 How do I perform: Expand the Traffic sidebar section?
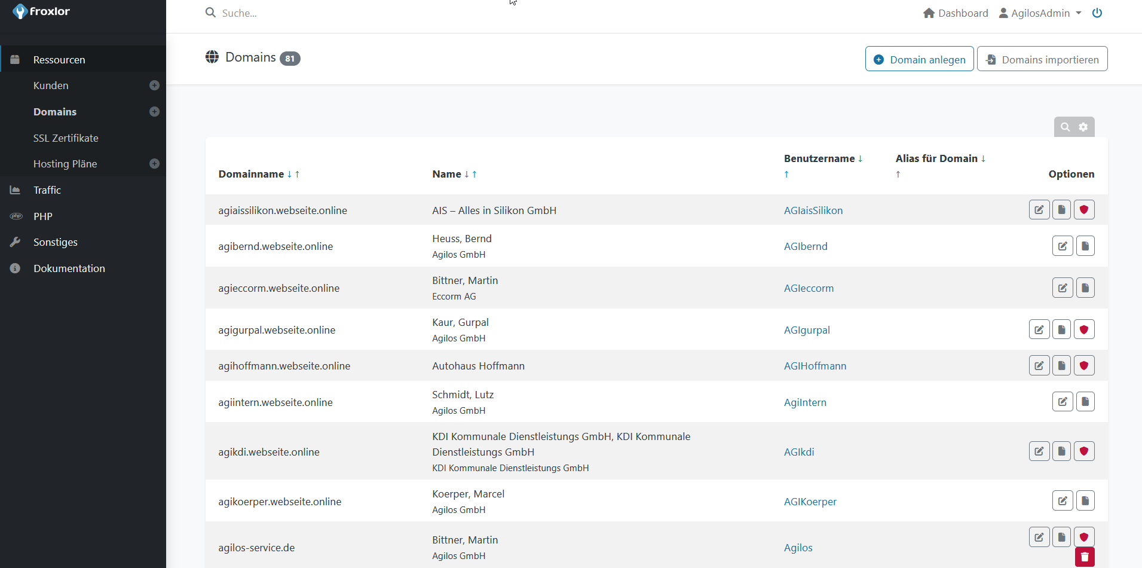pos(83,190)
